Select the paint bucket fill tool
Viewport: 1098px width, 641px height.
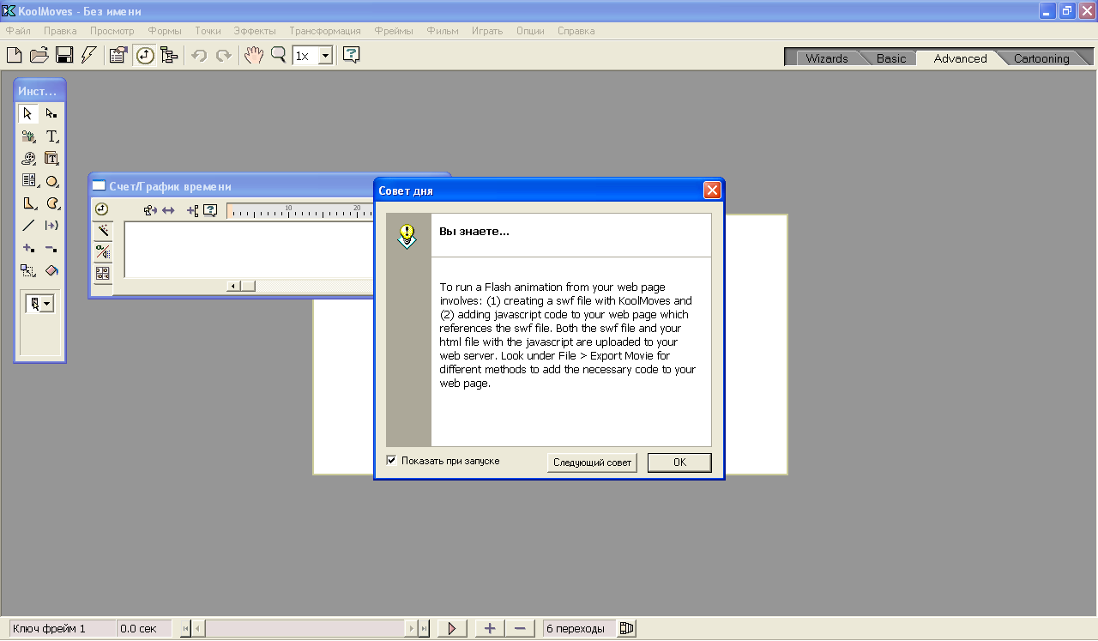51,270
